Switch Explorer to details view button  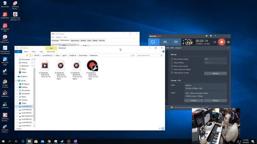point(160,129)
